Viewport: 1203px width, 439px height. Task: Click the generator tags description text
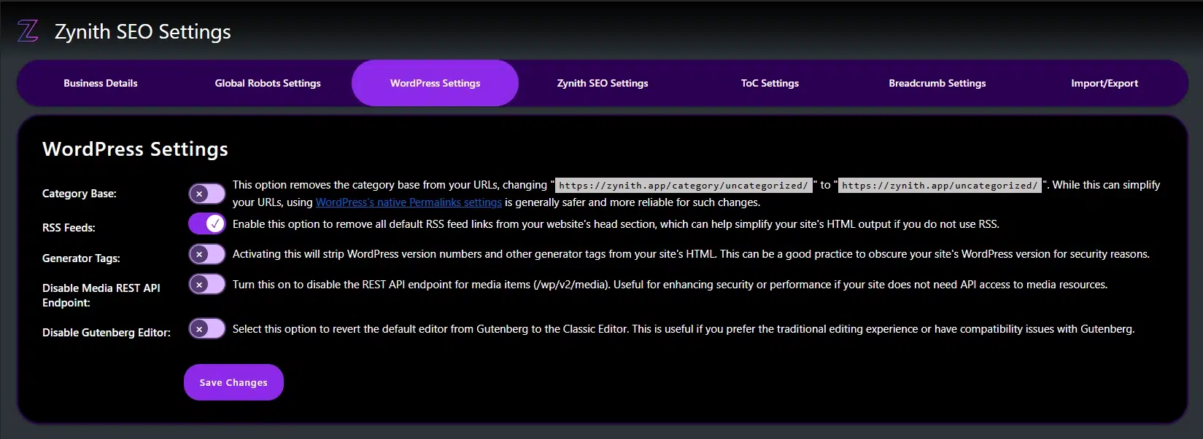(691, 254)
